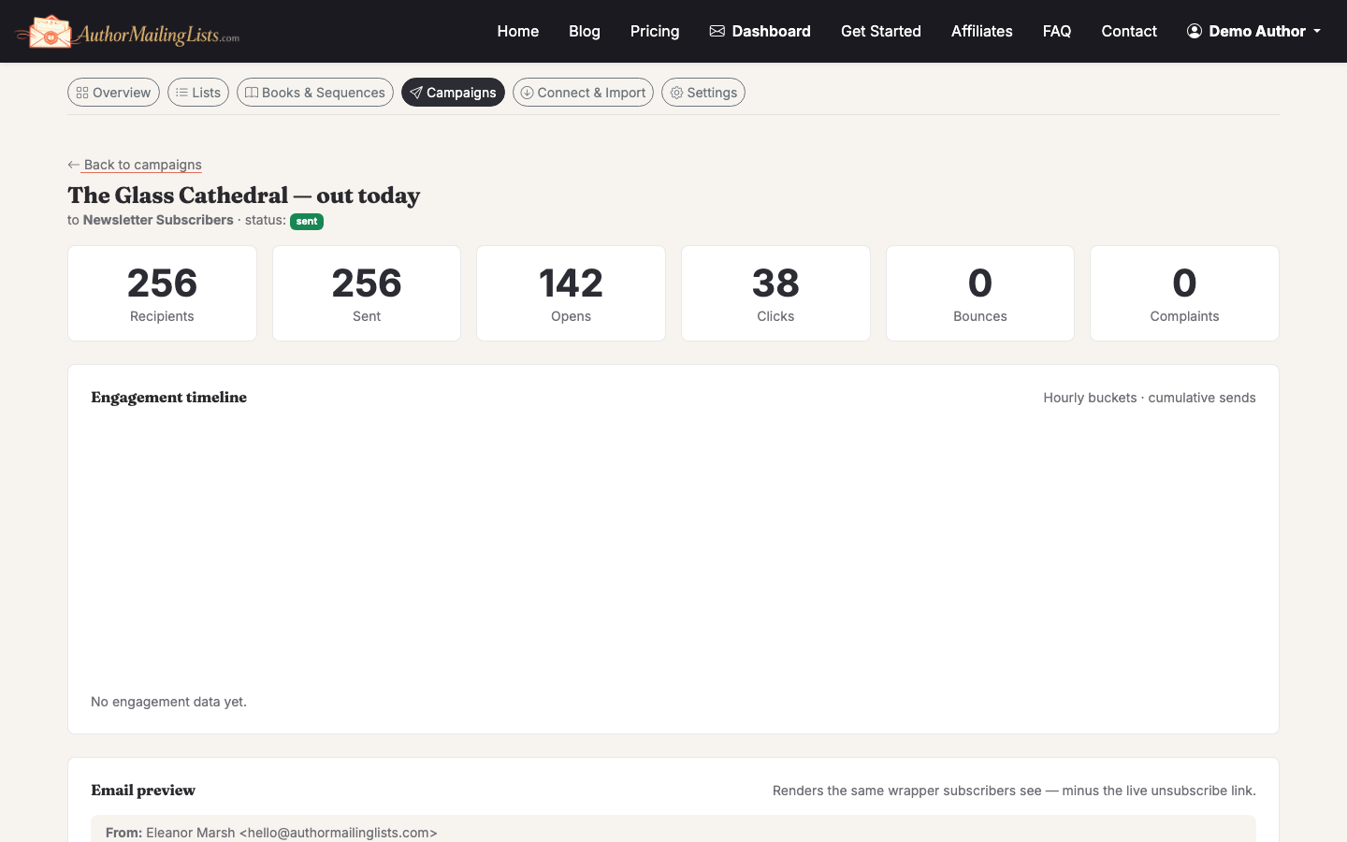Screen dimensions: 1347x842
Task: Open the Contact nav link
Action: point(1129,31)
